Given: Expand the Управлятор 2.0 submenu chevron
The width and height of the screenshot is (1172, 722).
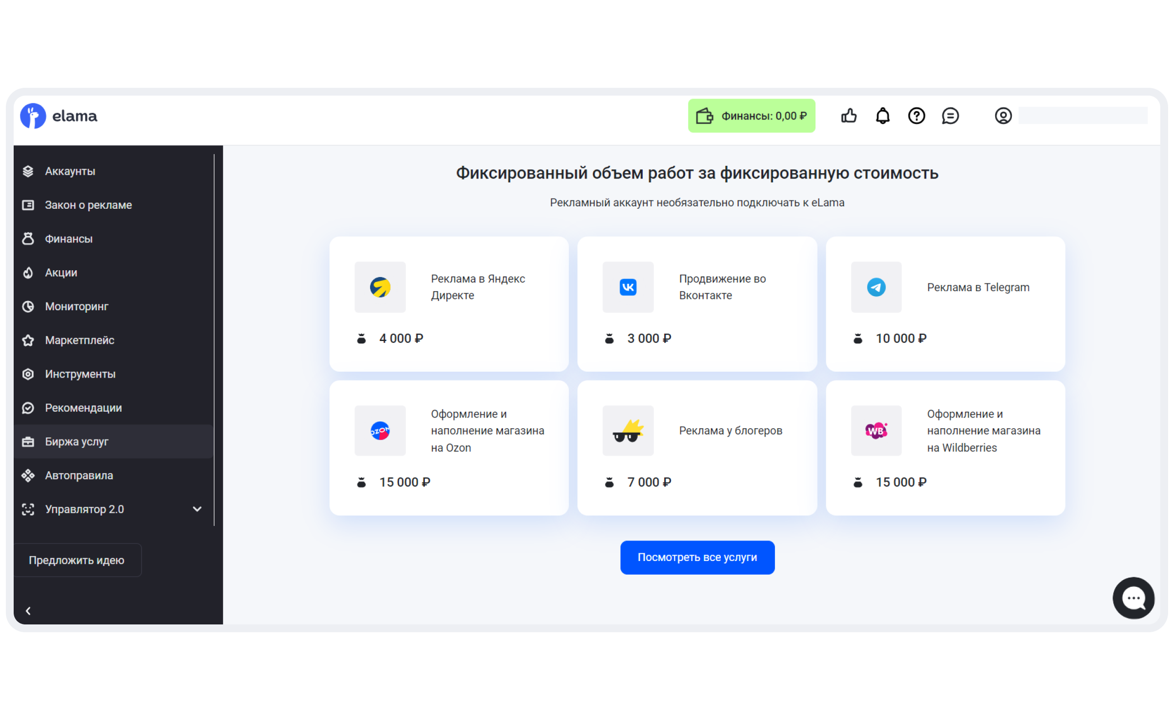Looking at the screenshot, I should tap(197, 509).
